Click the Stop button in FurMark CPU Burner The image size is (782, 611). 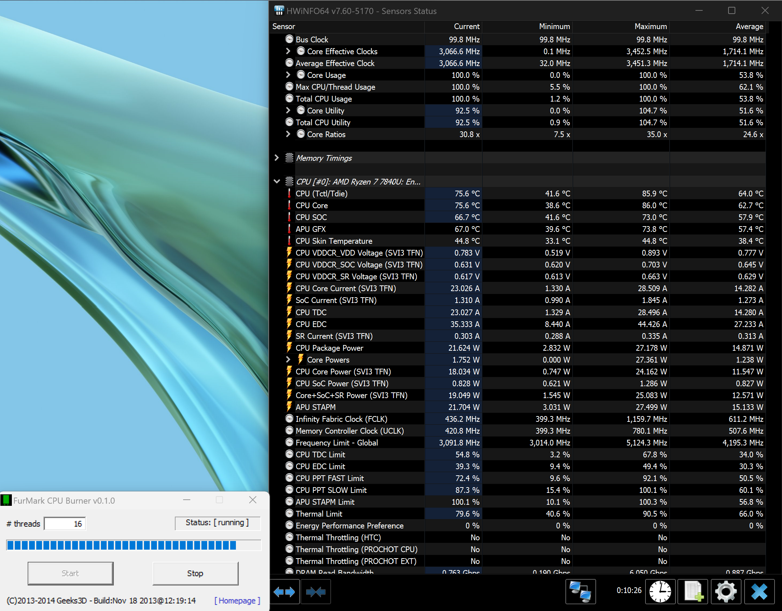(195, 573)
